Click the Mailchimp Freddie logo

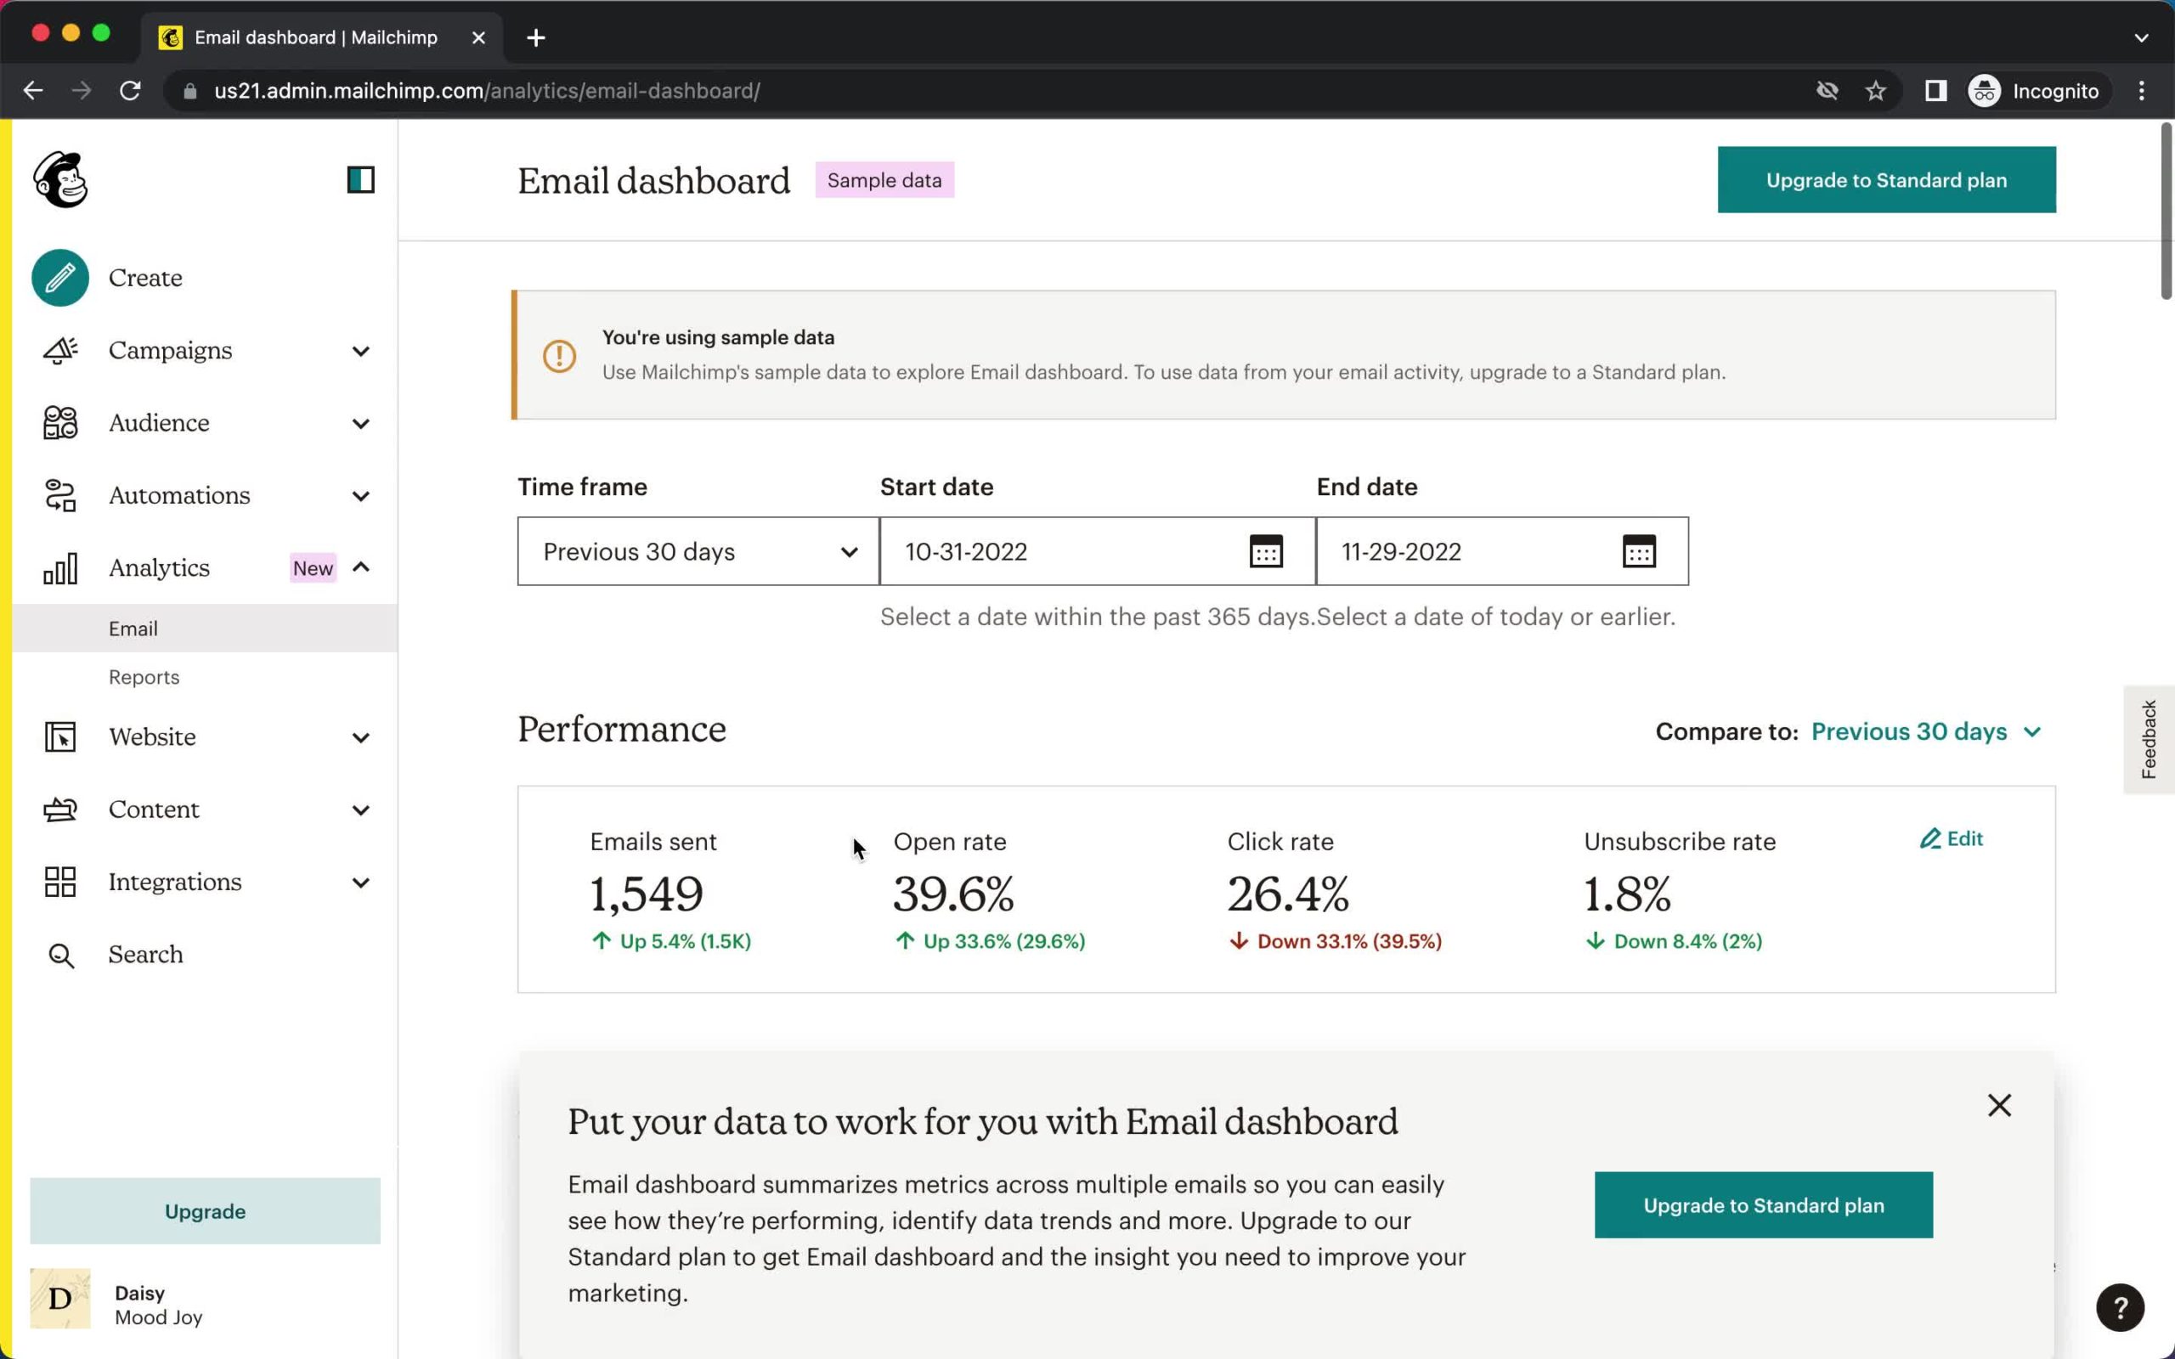click(x=60, y=180)
